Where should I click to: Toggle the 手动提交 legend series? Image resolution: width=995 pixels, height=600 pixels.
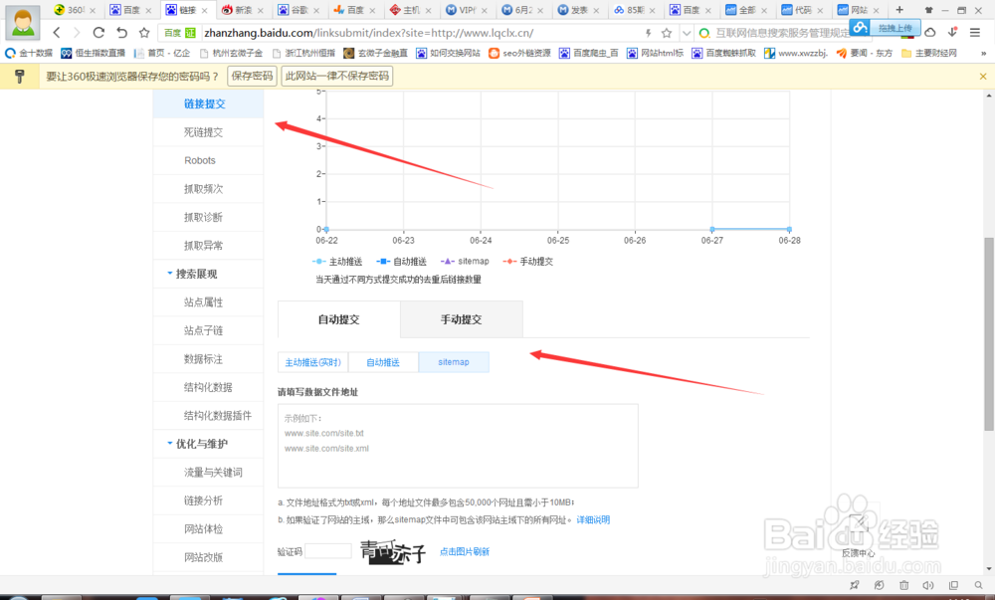click(528, 262)
